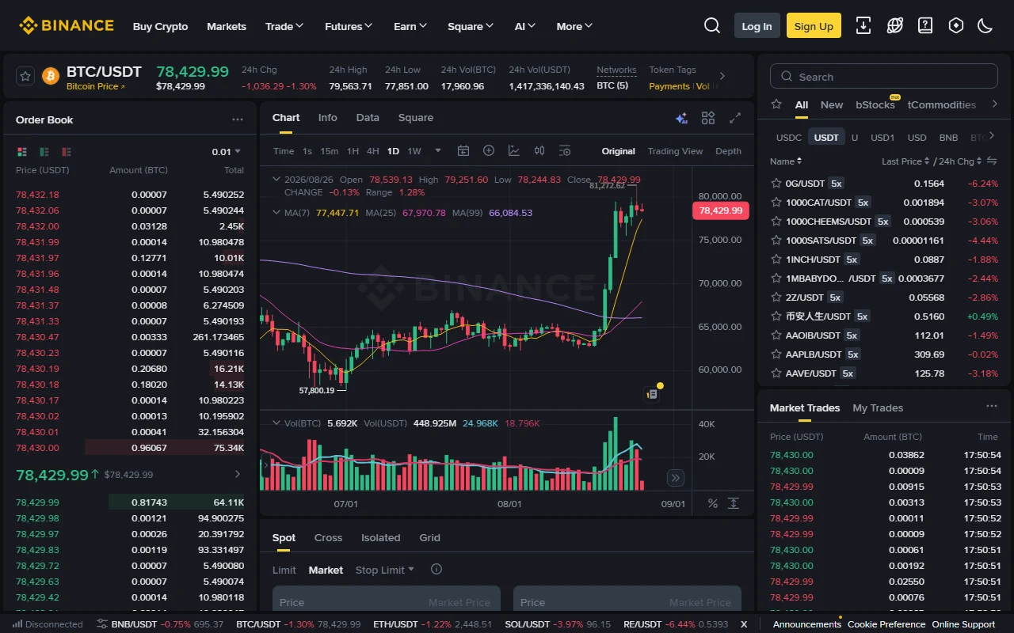
Task: Expand the Earn menu in the header
Action: (410, 26)
